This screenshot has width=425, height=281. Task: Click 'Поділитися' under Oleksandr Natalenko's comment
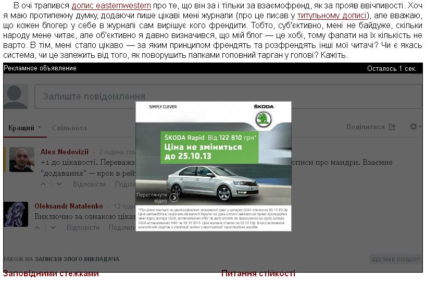[x=122, y=228]
